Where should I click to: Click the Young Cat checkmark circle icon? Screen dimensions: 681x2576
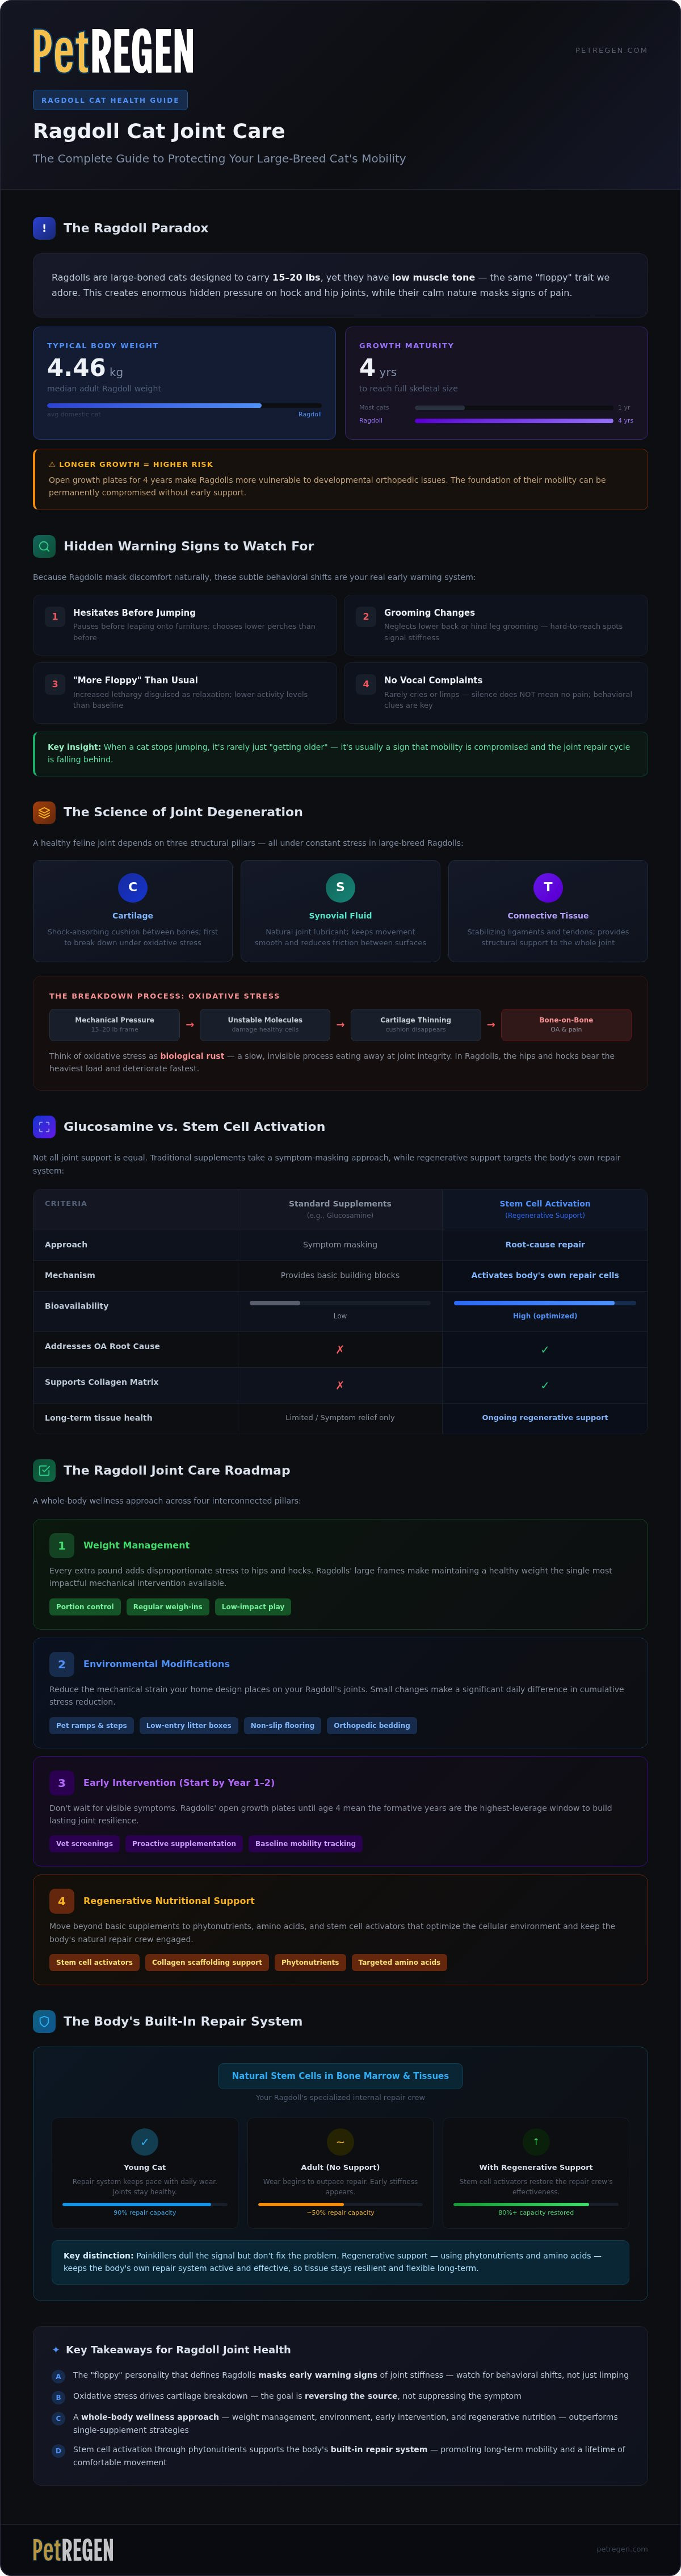(145, 2141)
